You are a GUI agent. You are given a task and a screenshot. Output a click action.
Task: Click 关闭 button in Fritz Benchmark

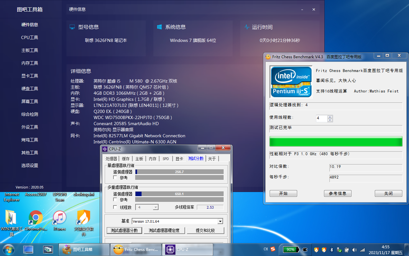coord(389,194)
